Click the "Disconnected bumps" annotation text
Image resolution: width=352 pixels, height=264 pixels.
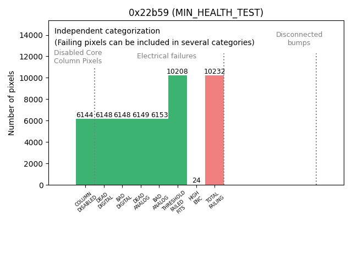click(299, 38)
